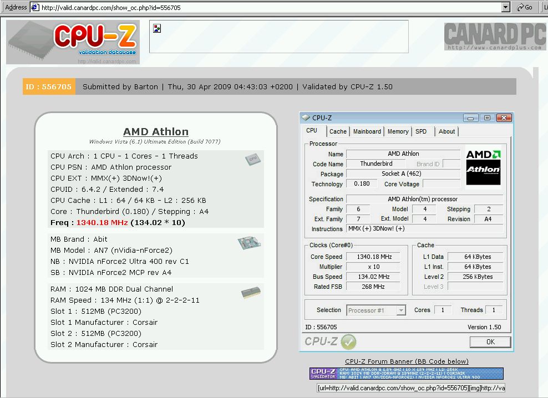Click the AMD Athlon logo in CPU-Z window
The image size is (548, 398).
tap(483, 167)
